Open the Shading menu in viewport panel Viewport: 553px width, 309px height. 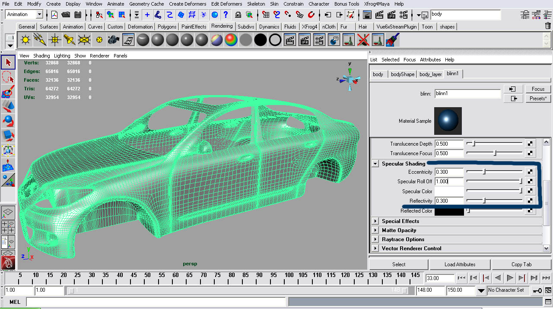point(41,56)
